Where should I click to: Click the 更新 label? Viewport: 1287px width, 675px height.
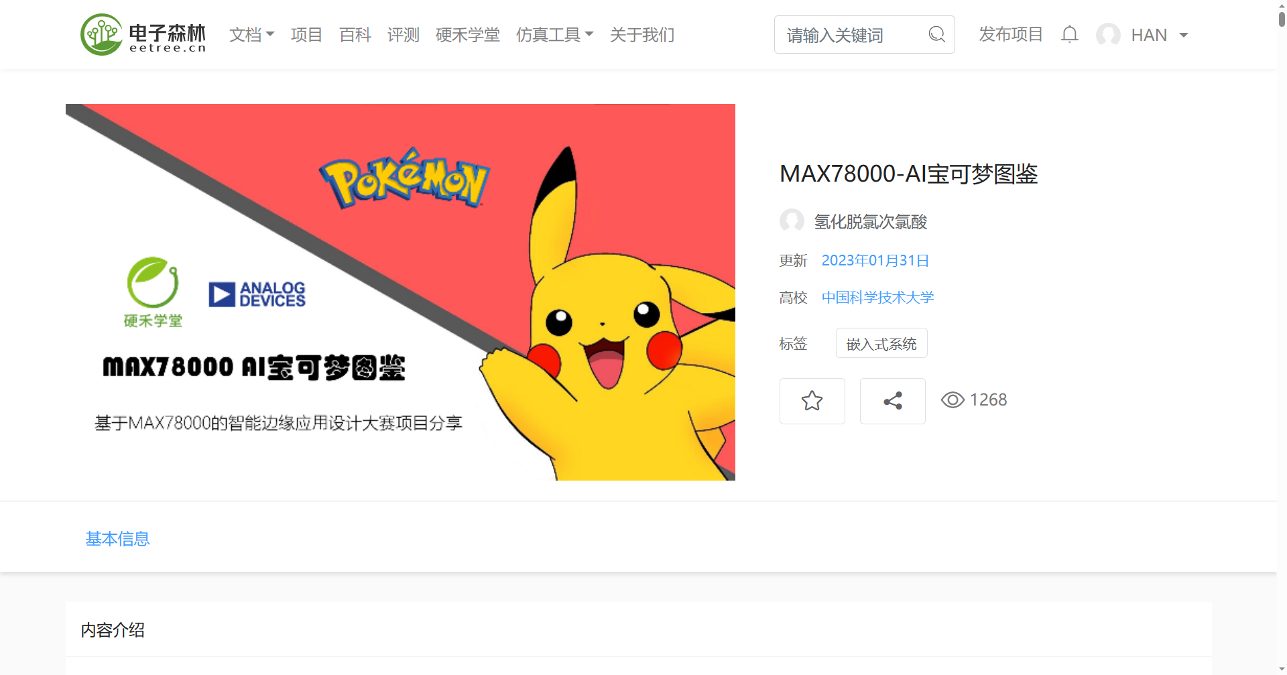click(x=793, y=261)
